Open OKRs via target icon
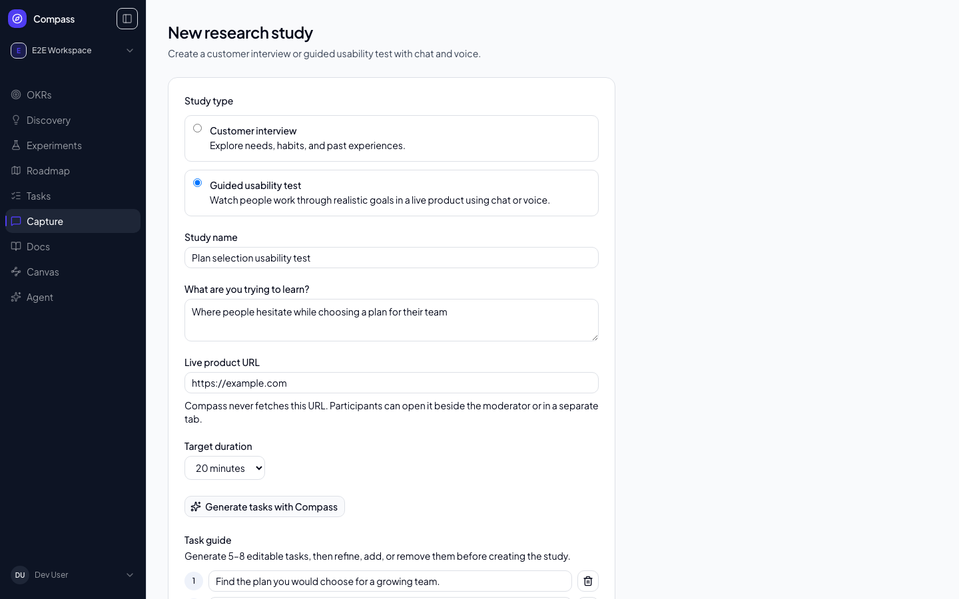Viewport: 959px width, 599px height. pos(16,95)
